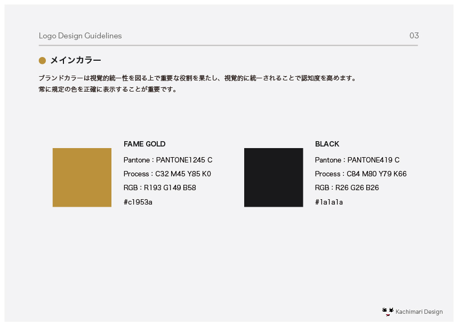Viewport: 458px width, 326px height.
Task: Click the Logo Design Guidelines header text
Action: (x=80, y=36)
